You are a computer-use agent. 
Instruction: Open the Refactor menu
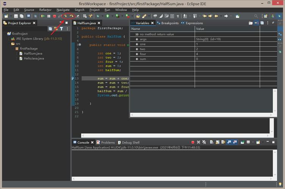point(45,10)
